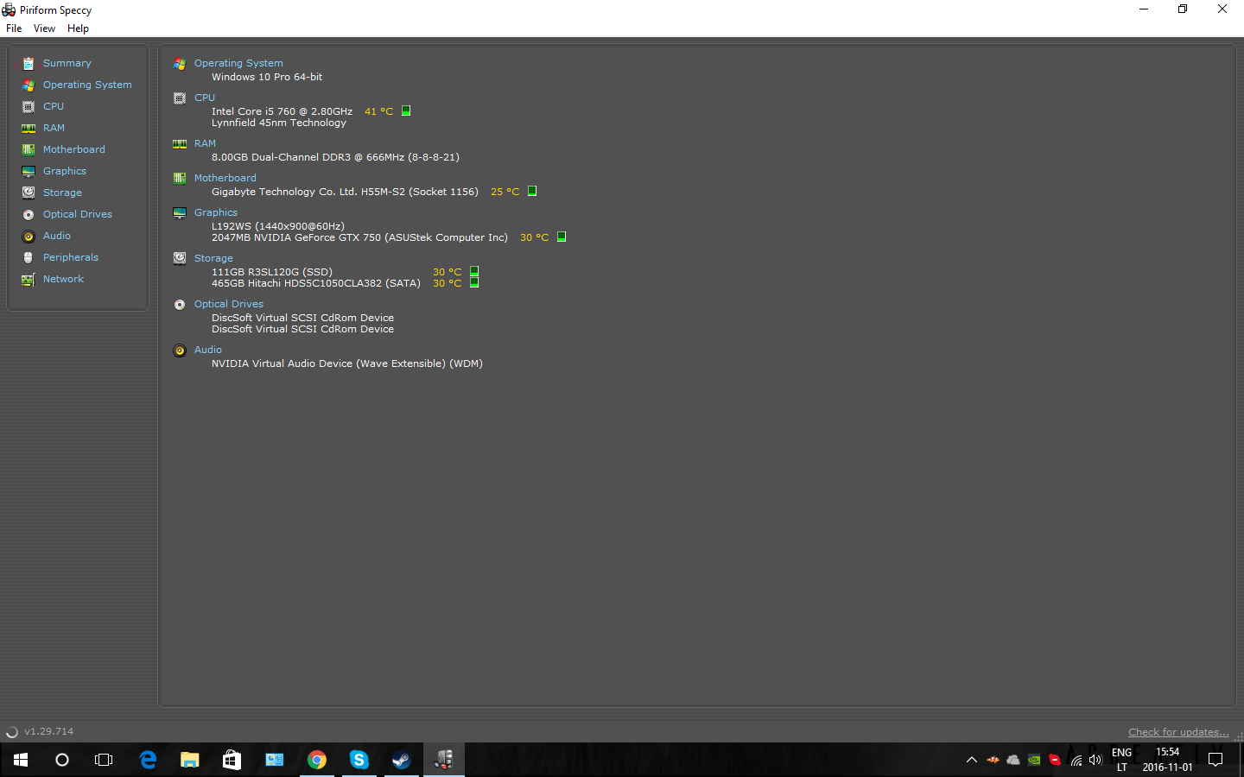Click the Motherboard icon in main panel

[180, 178]
